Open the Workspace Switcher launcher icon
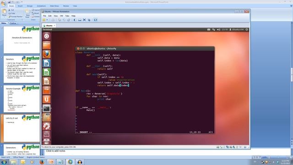The image size is (293, 165). [x=47, y=134]
